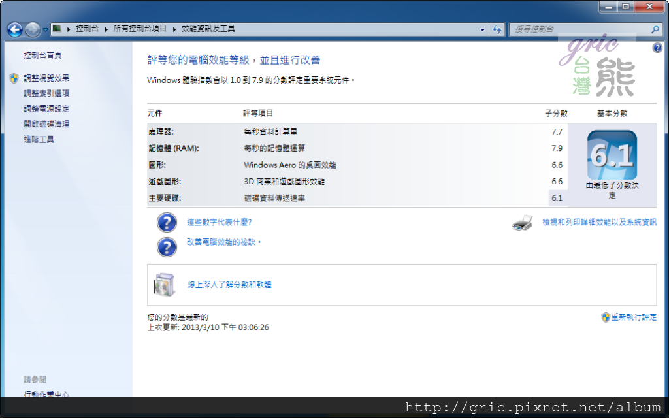Focus the 搜尋控制台 search field
Image resolution: width=669 pixels, height=418 pixels.
coord(580,29)
